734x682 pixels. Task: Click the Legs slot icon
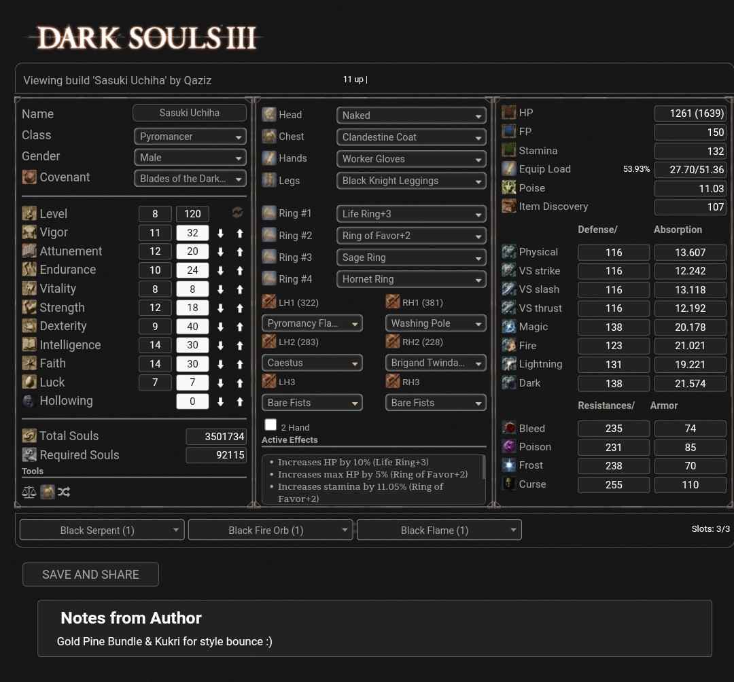[x=269, y=180]
